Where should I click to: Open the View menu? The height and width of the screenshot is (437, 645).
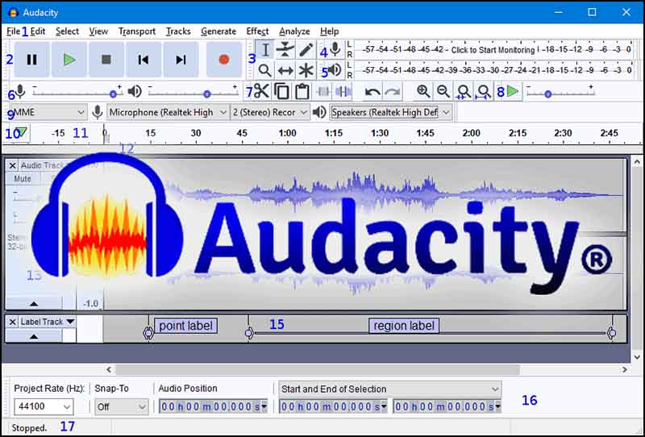coord(98,31)
